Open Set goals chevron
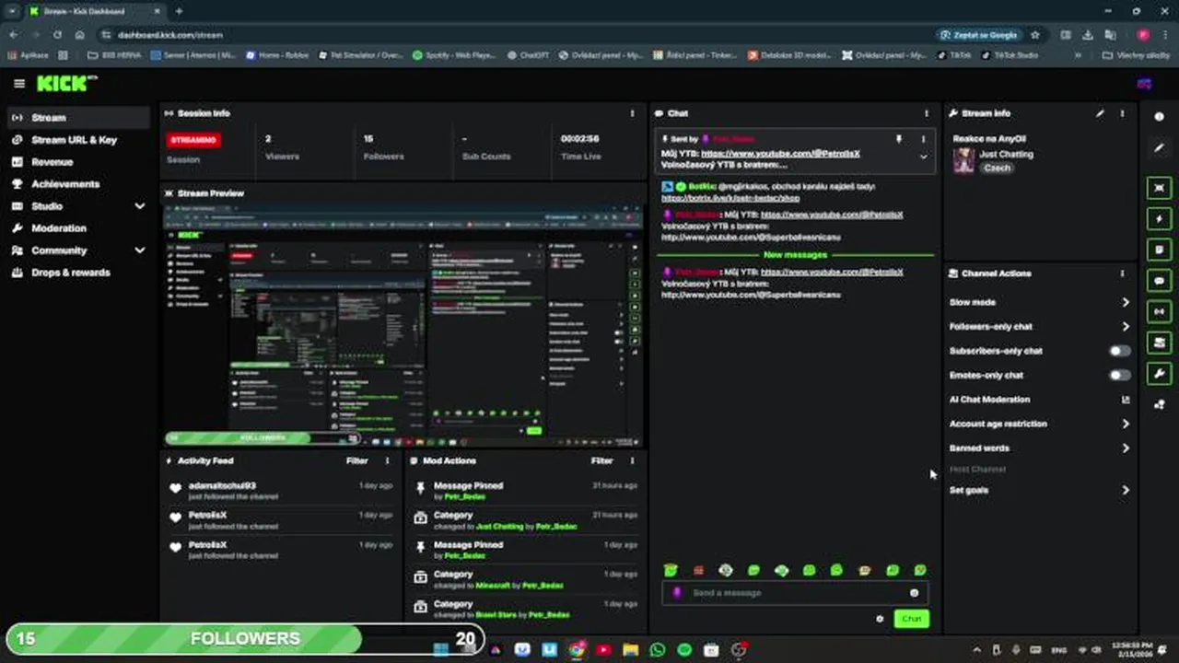Image resolution: width=1179 pixels, height=663 pixels. click(x=1126, y=490)
